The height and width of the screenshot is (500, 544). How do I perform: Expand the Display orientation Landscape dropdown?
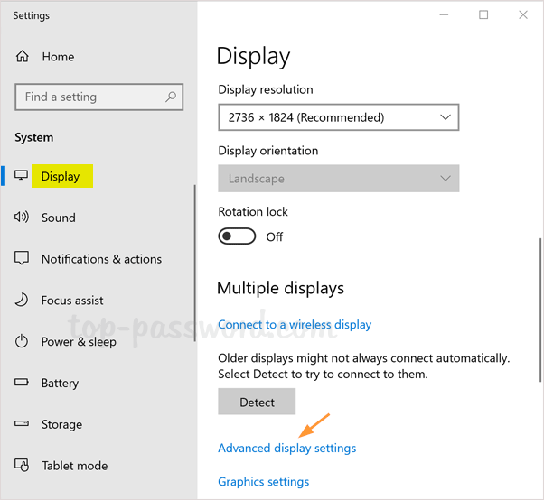point(338,179)
